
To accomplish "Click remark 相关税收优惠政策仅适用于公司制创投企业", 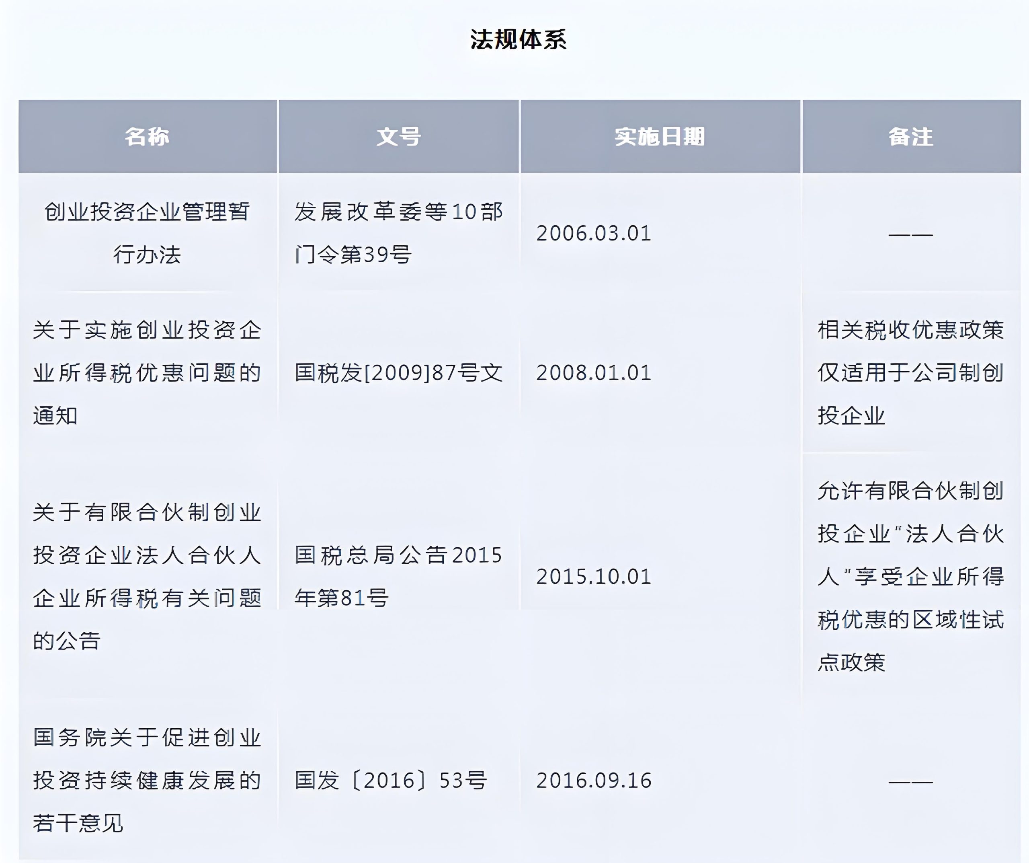I will [x=910, y=373].
